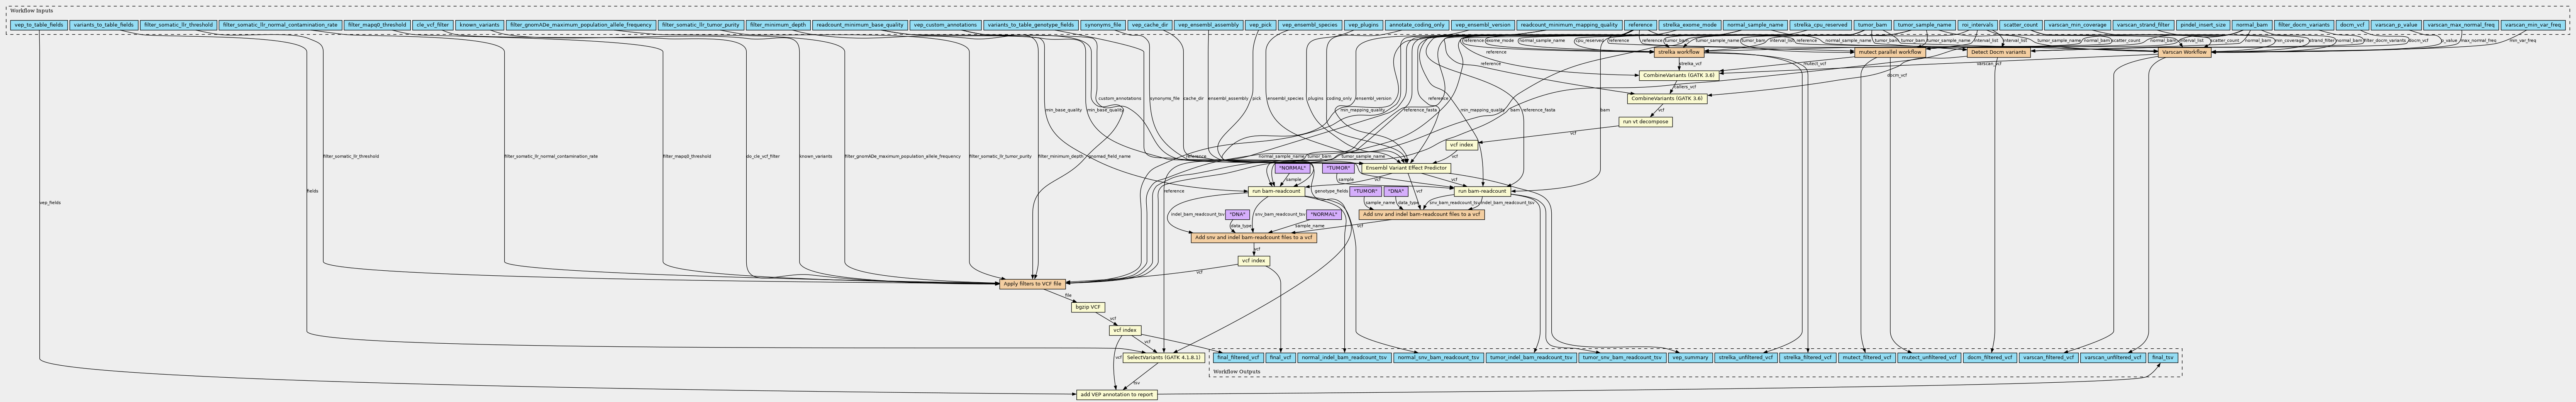Click Ensembl Variant Effect Predictor step
This screenshot has height=402, width=2576.
tap(1406, 168)
